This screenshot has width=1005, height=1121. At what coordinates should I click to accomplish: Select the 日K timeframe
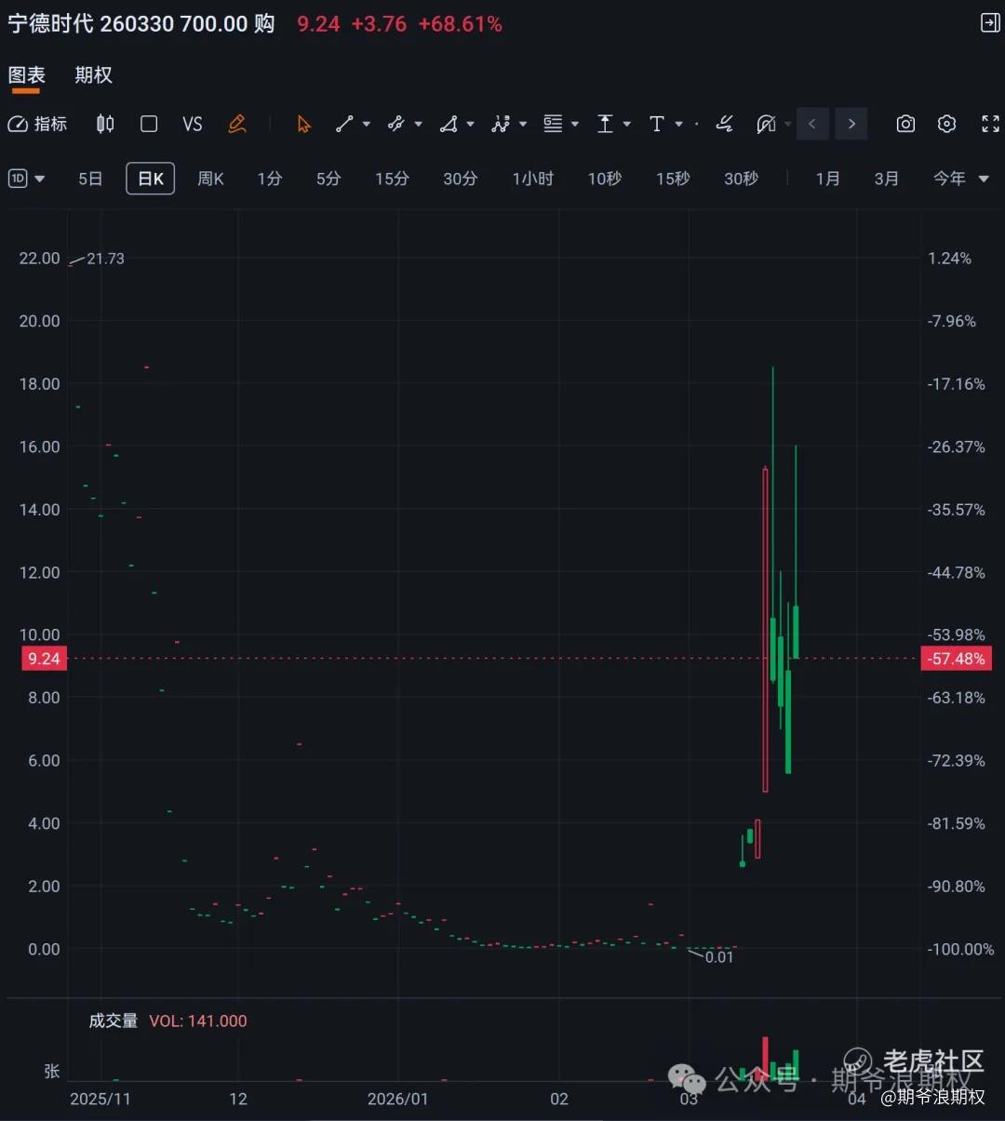[x=150, y=179]
